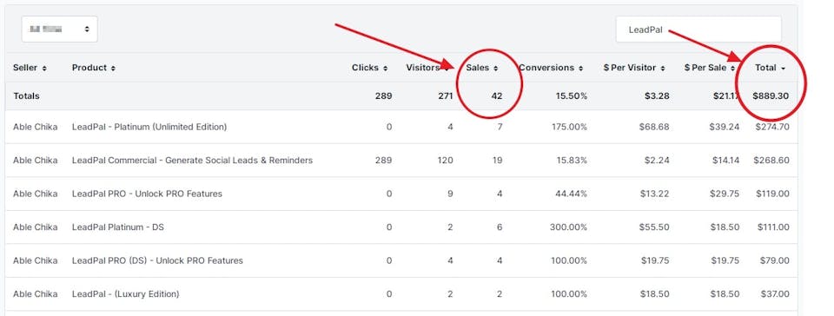
Task: Click sales count 7 in Platinum Unlimited row
Action: pos(500,127)
